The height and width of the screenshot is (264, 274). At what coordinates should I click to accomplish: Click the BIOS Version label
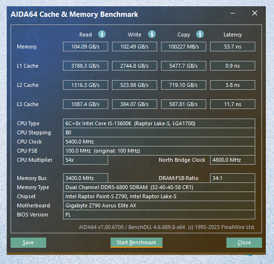point(32,215)
